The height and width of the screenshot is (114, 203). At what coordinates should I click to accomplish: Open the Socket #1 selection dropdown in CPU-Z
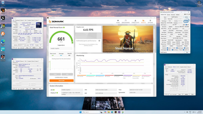[x=22, y=45]
